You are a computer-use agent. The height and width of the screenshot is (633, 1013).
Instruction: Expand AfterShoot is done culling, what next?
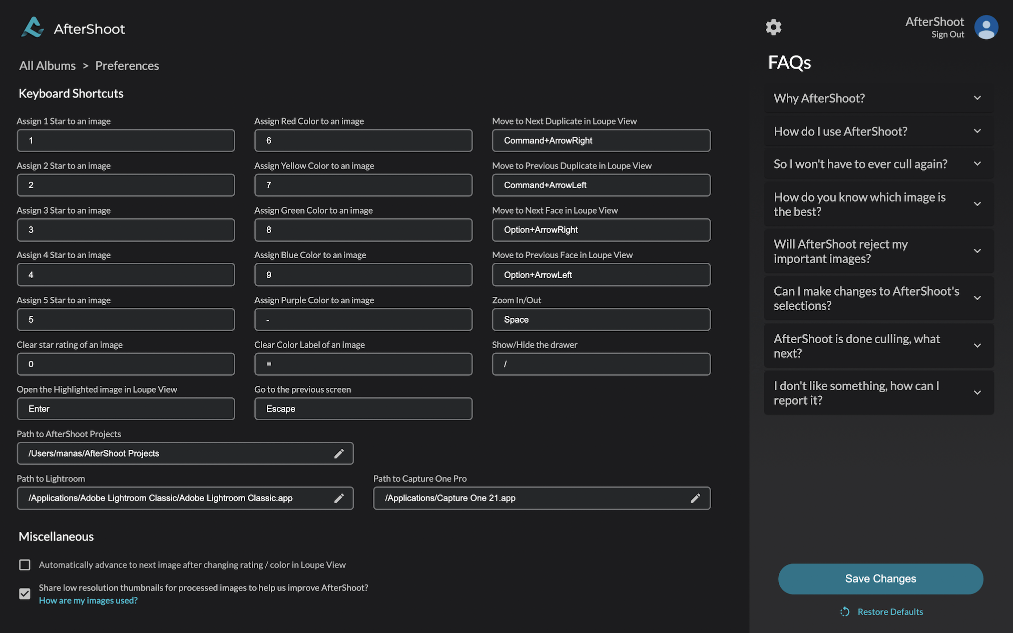pos(879,346)
